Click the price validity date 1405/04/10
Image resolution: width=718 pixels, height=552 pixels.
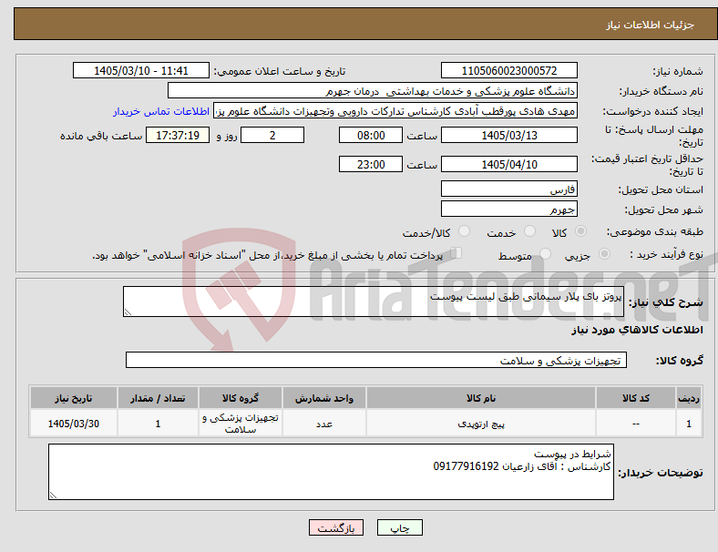(509, 164)
